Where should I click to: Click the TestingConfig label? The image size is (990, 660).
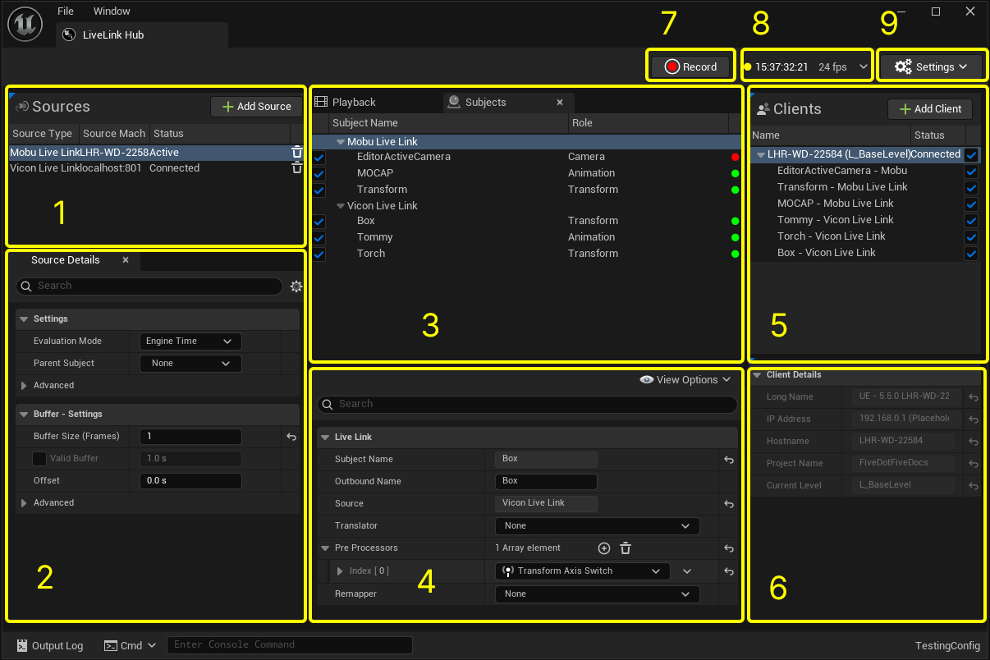pos(947,646)
